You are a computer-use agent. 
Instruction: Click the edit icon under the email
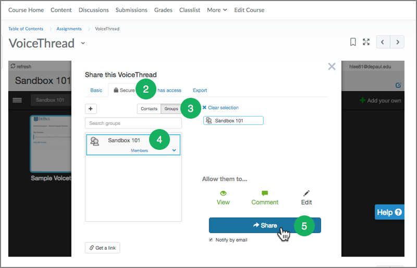pyautogui.click(x=398, y=85)
